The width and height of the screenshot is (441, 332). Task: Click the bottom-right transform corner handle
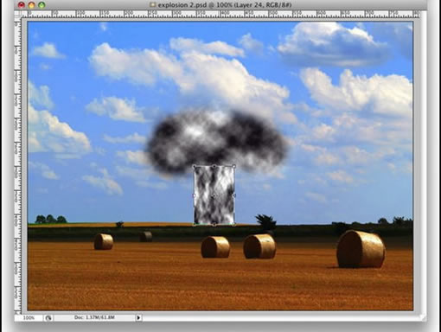[x=233, y=224]
